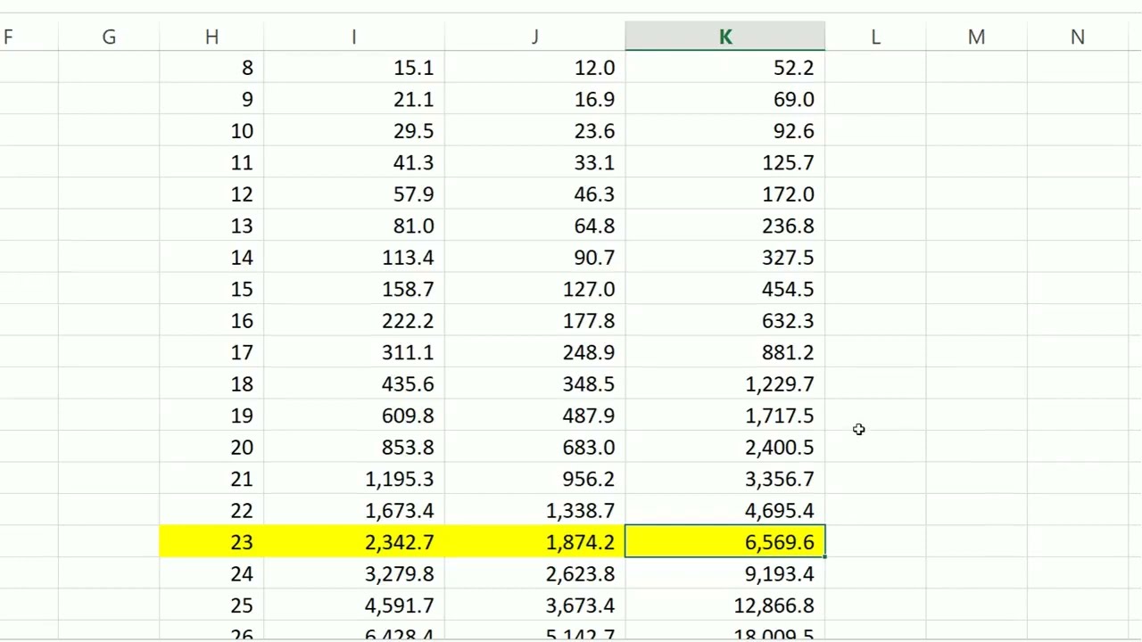The image size is (1142, 642).
Task: Select column I header
Action: (x=354, y=37)
